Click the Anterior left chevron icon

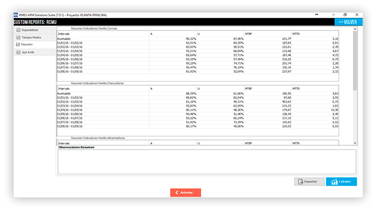pos(177,193)
